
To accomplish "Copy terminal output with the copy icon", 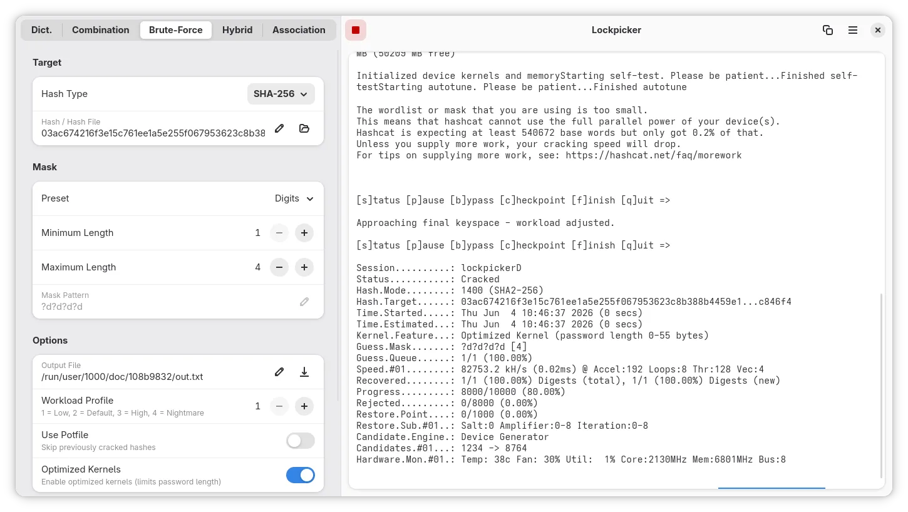I will (828, 30).
